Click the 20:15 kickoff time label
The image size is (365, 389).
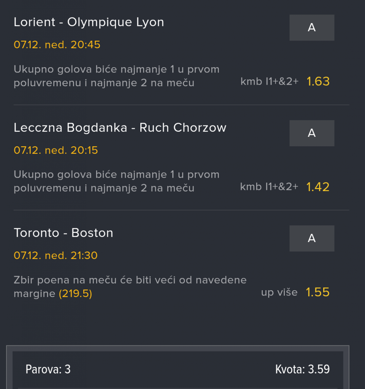tap(84, 150)
